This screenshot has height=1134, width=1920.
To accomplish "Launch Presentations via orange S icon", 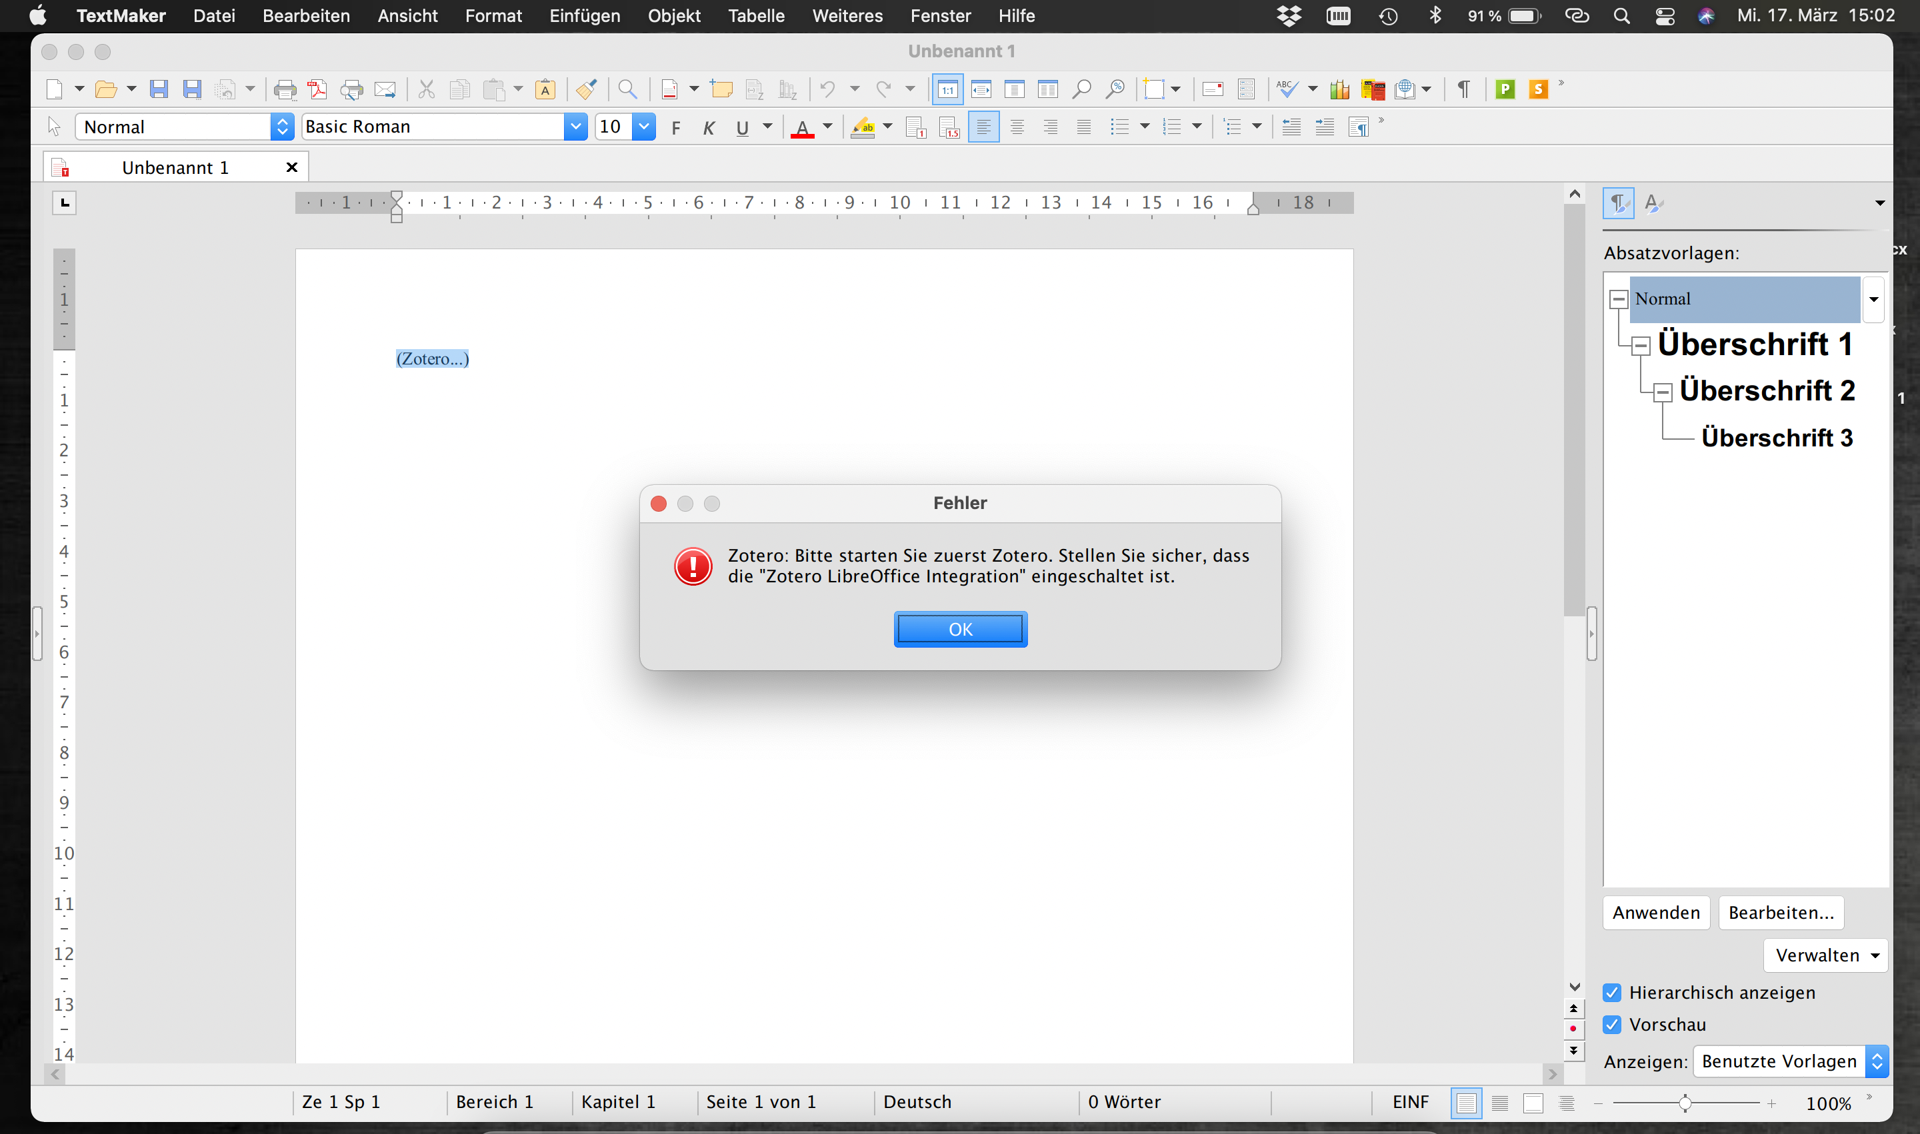I will tap(1539, 89).
